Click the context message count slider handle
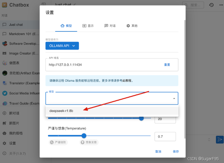 (x=141, y=118)
